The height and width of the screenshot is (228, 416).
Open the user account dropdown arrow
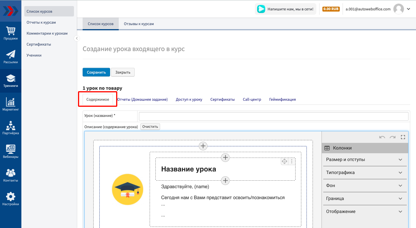tap(408, 9)
